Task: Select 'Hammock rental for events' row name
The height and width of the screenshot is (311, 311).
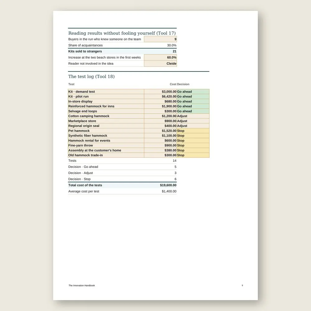Action: [89, 141]
